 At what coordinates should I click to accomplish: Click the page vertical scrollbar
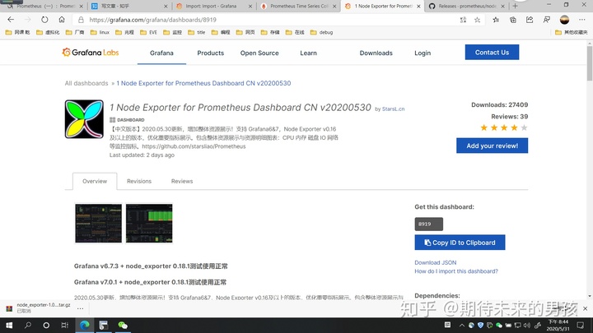(x=590, y=63)
